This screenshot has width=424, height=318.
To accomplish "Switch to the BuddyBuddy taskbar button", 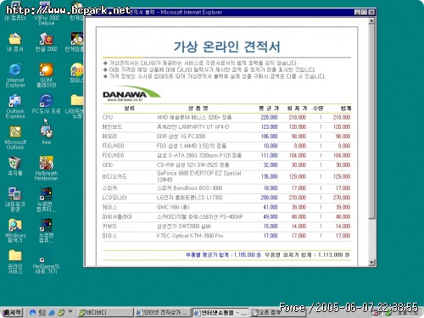I will (105, 312).
